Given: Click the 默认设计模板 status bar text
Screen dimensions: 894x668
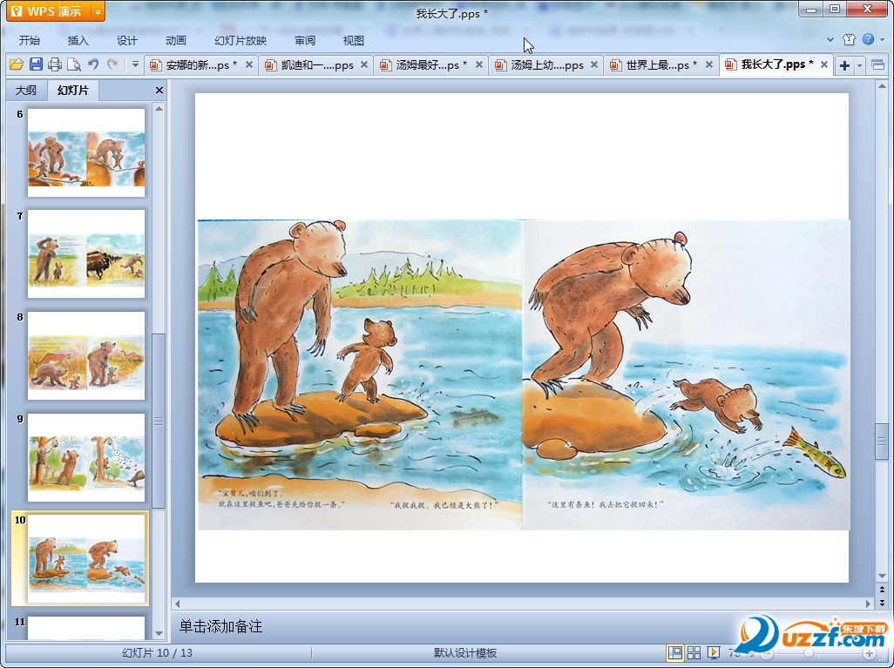Looking at the screenshot, I should (x=465, y=652).
